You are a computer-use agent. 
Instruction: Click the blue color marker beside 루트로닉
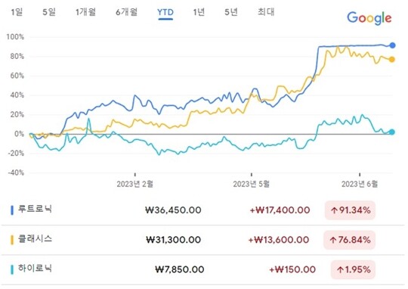(x=11, y=210)
